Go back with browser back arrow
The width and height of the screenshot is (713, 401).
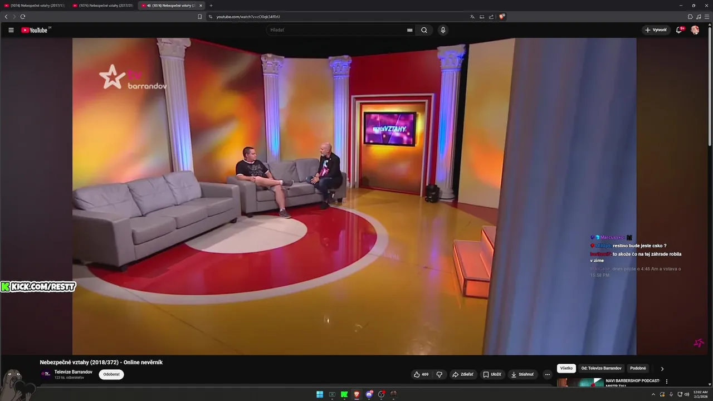coord(6,17)
